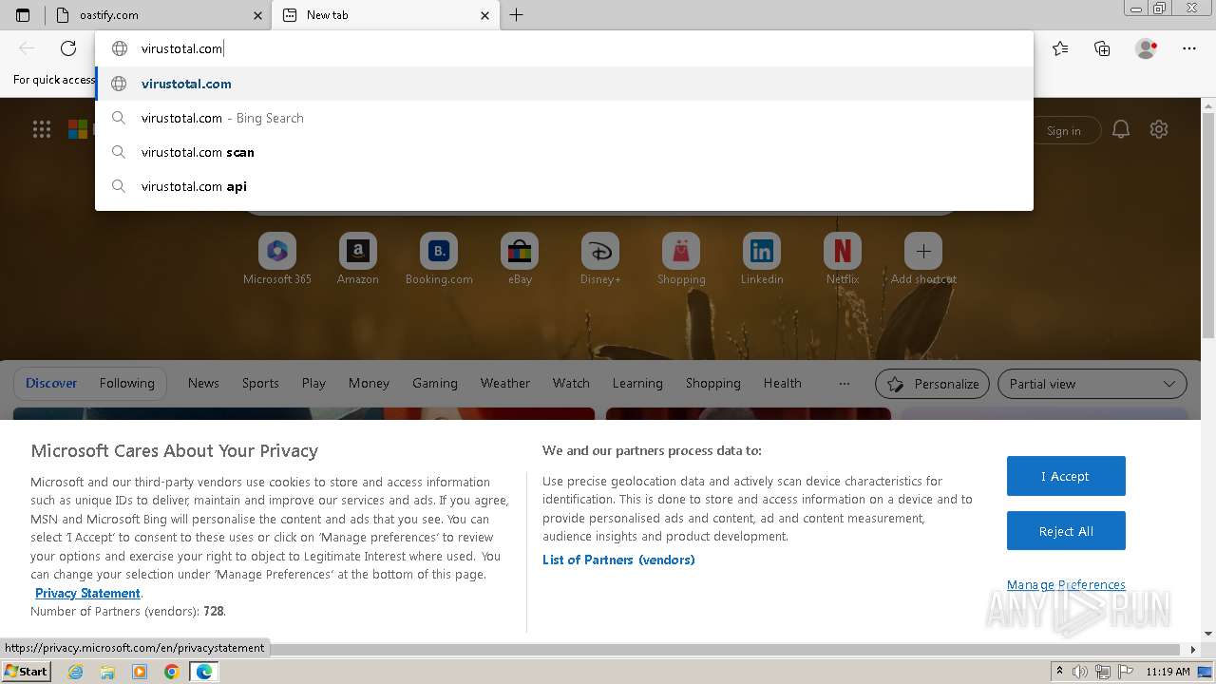The image size is (1216, 684).
Task: Open the Health category
Action: pyautogui.click(x=783, y=383)
